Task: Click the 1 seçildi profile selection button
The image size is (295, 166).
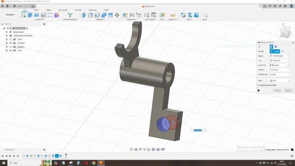Action: [275, 51]
